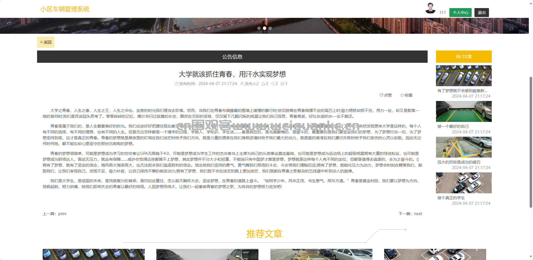
Task: Select the second carousel indicator dot
Action: point(265,28)
